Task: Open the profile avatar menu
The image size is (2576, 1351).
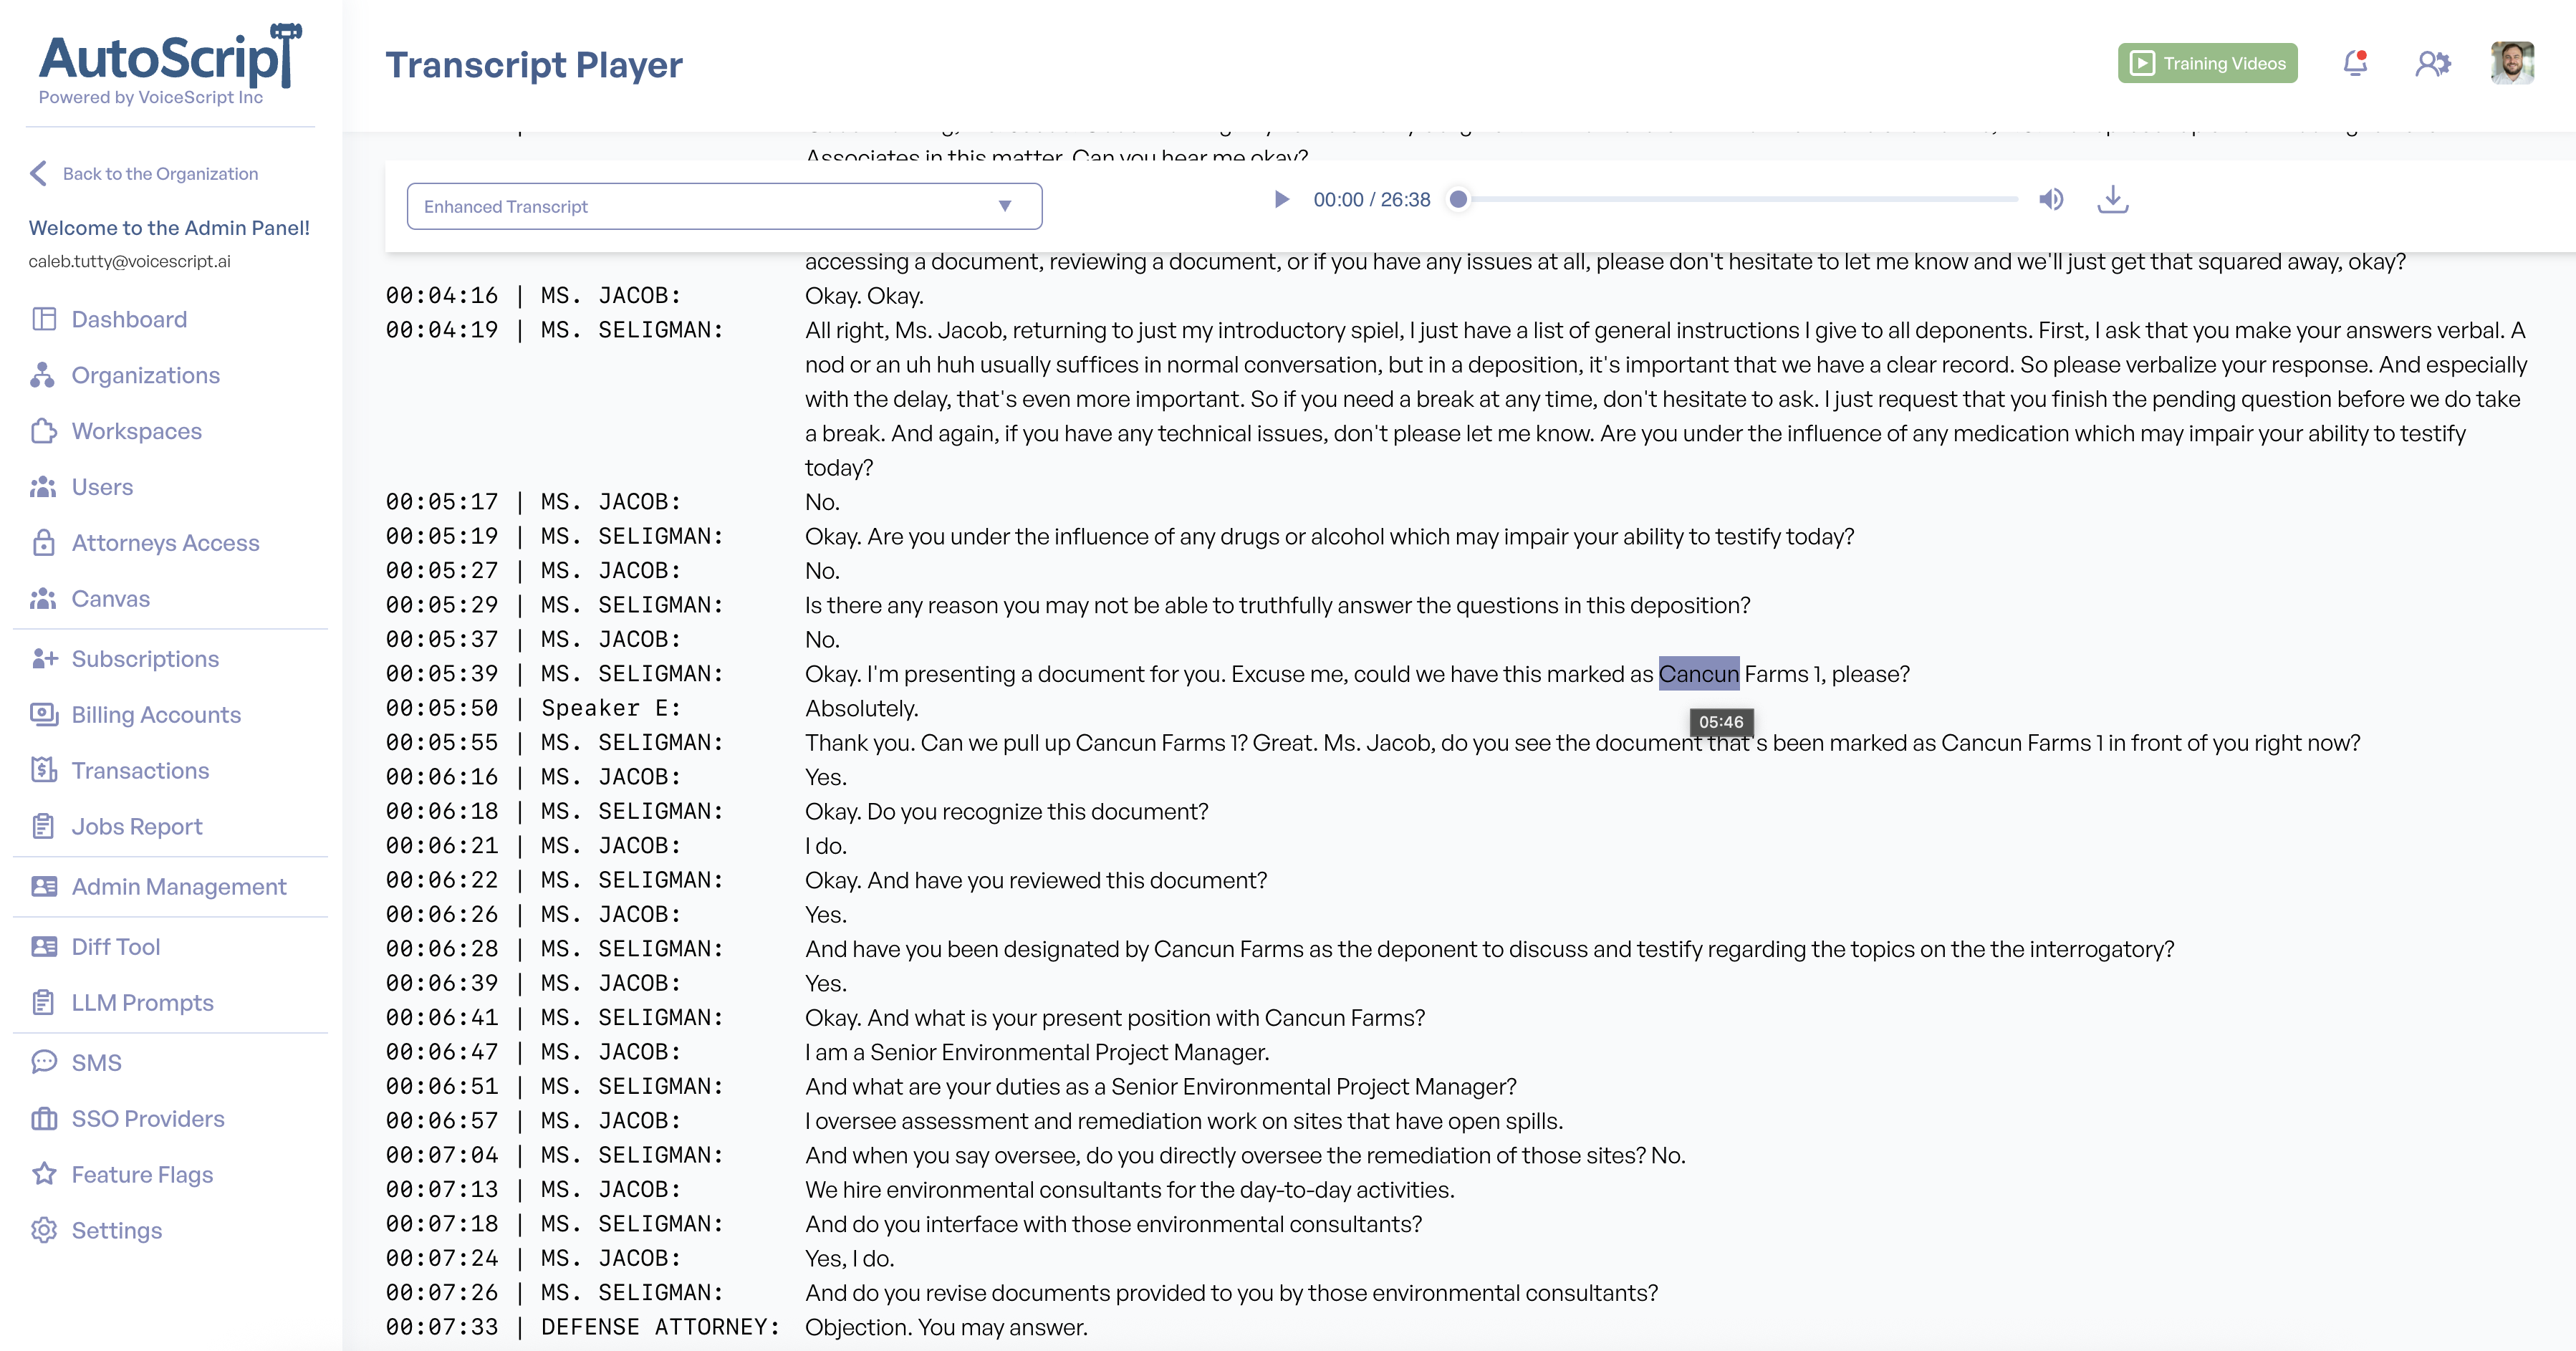Action: click(x=2512, y=63)
